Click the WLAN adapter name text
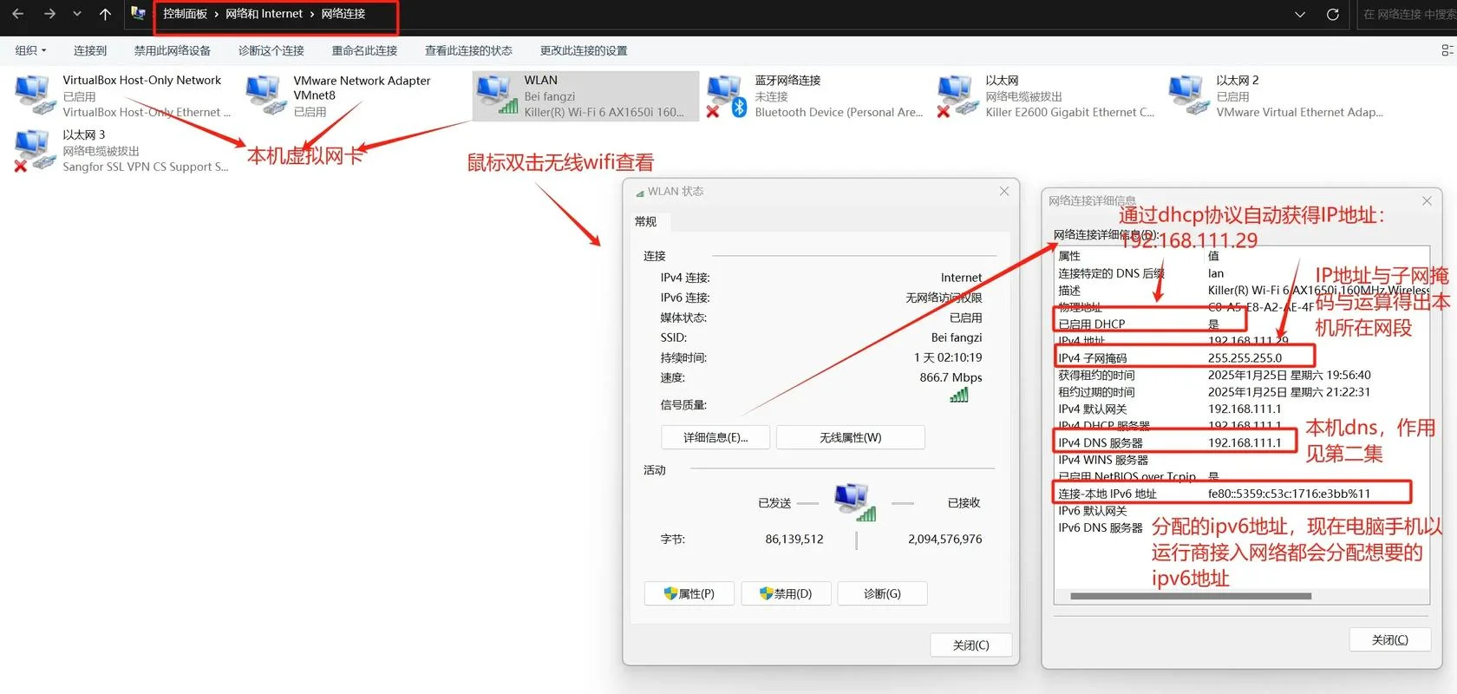 [541, 80]
